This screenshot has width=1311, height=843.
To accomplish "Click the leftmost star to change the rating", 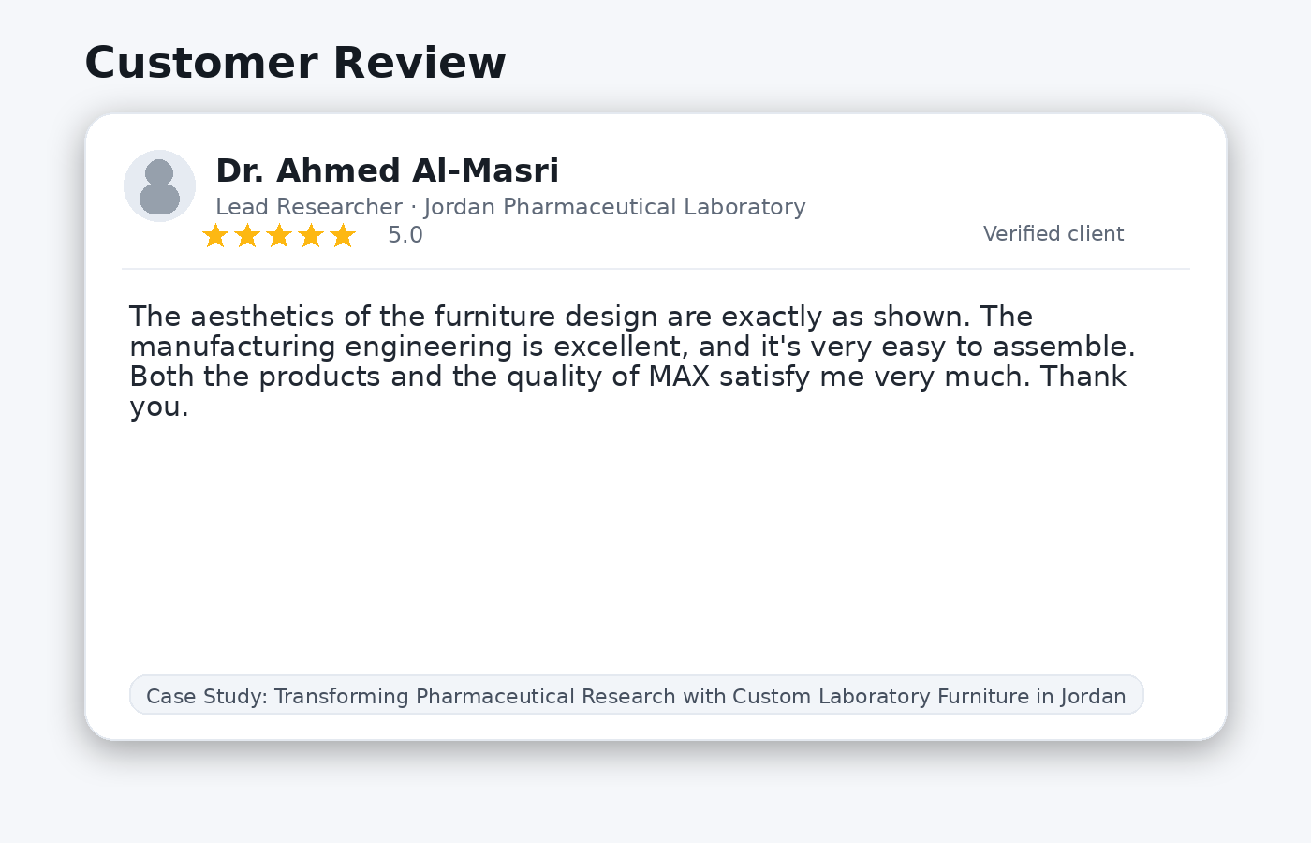I will point(214,235).
